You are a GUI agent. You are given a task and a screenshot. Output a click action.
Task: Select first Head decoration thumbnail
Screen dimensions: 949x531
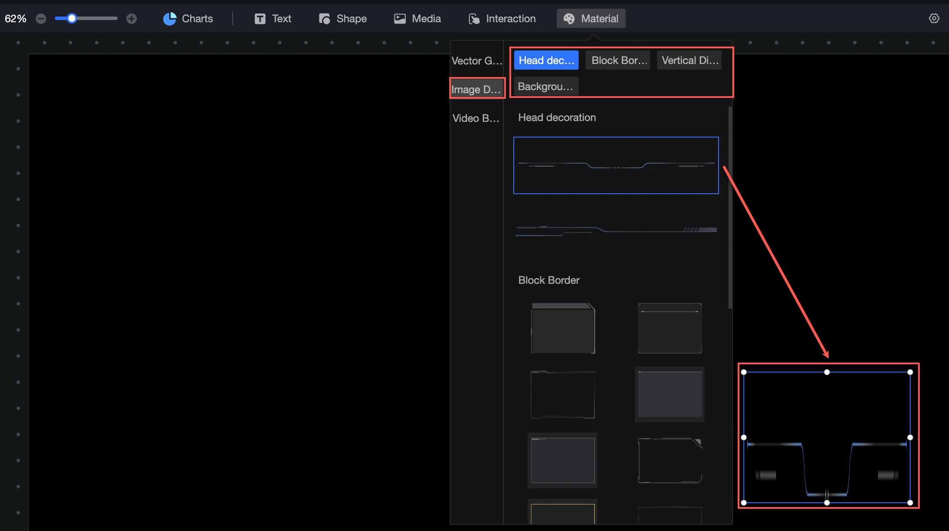tap(616, 165)
